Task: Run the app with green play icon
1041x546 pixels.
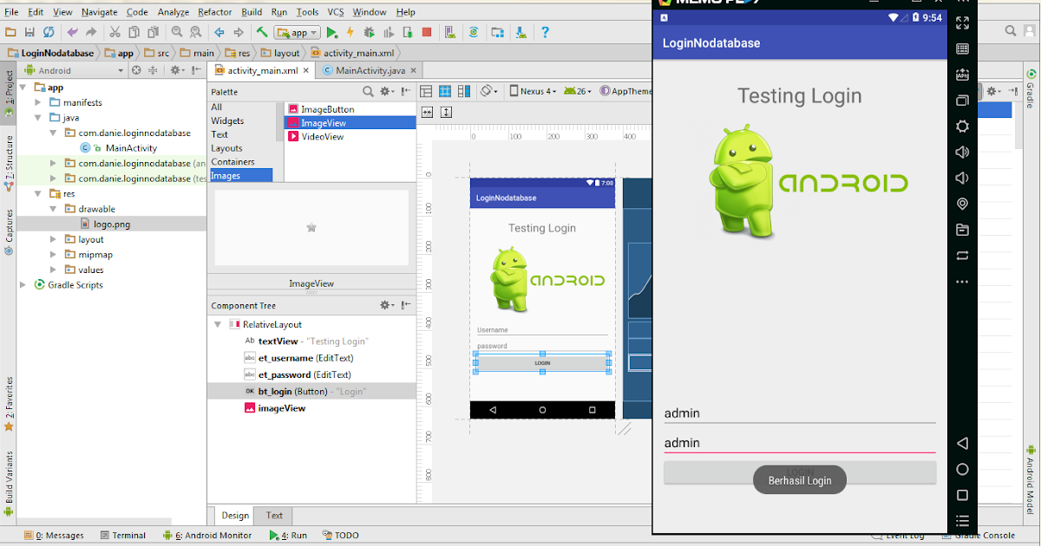Action: (332, 32)
